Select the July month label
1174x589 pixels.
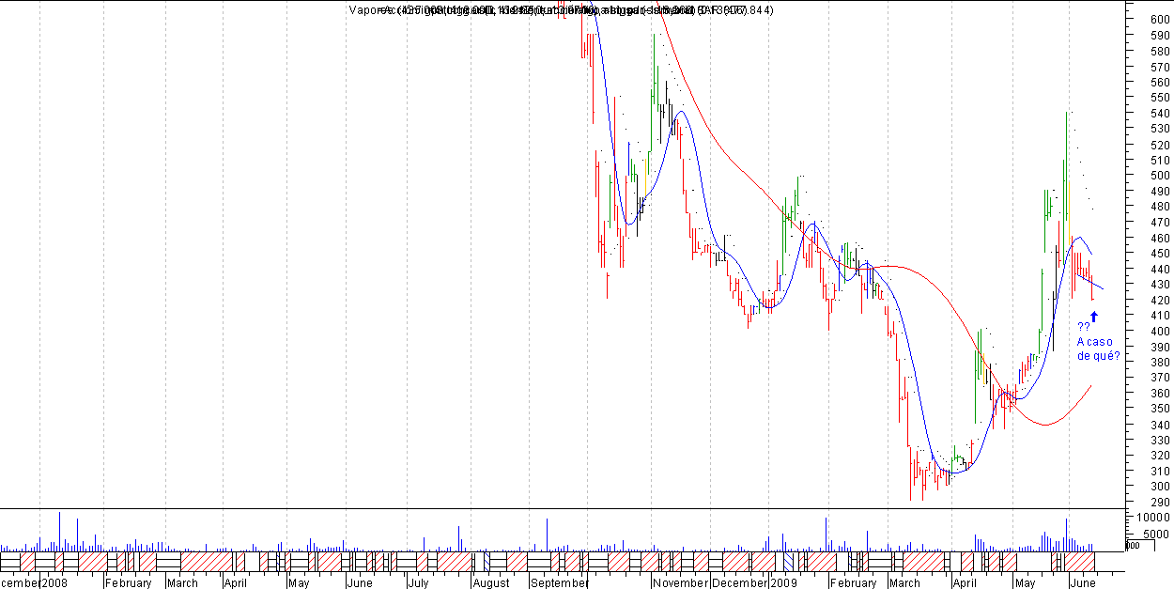(x=418, y=583)
